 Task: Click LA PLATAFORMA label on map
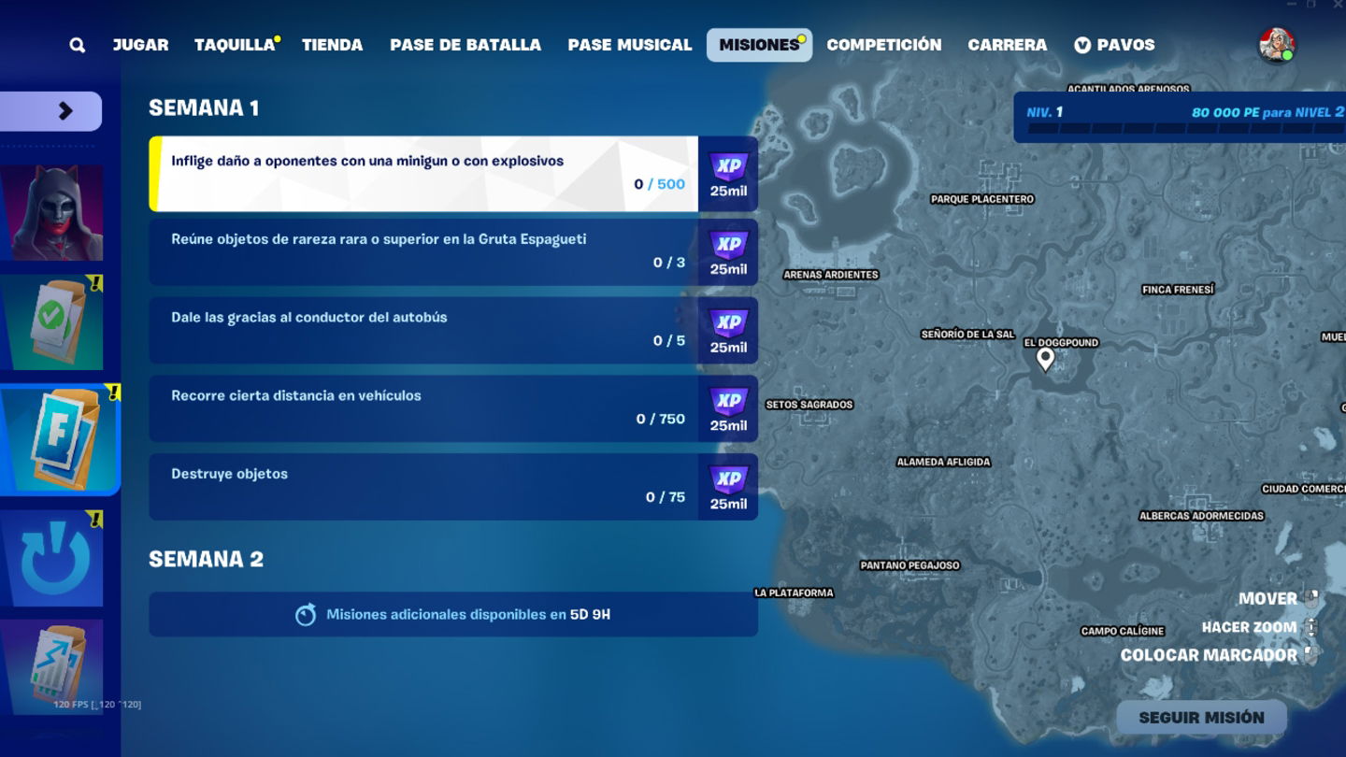point(794,593)
